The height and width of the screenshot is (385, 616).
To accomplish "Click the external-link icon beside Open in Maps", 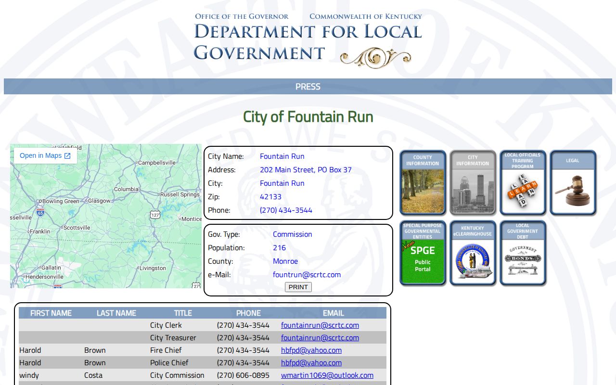I will point(67,156).
